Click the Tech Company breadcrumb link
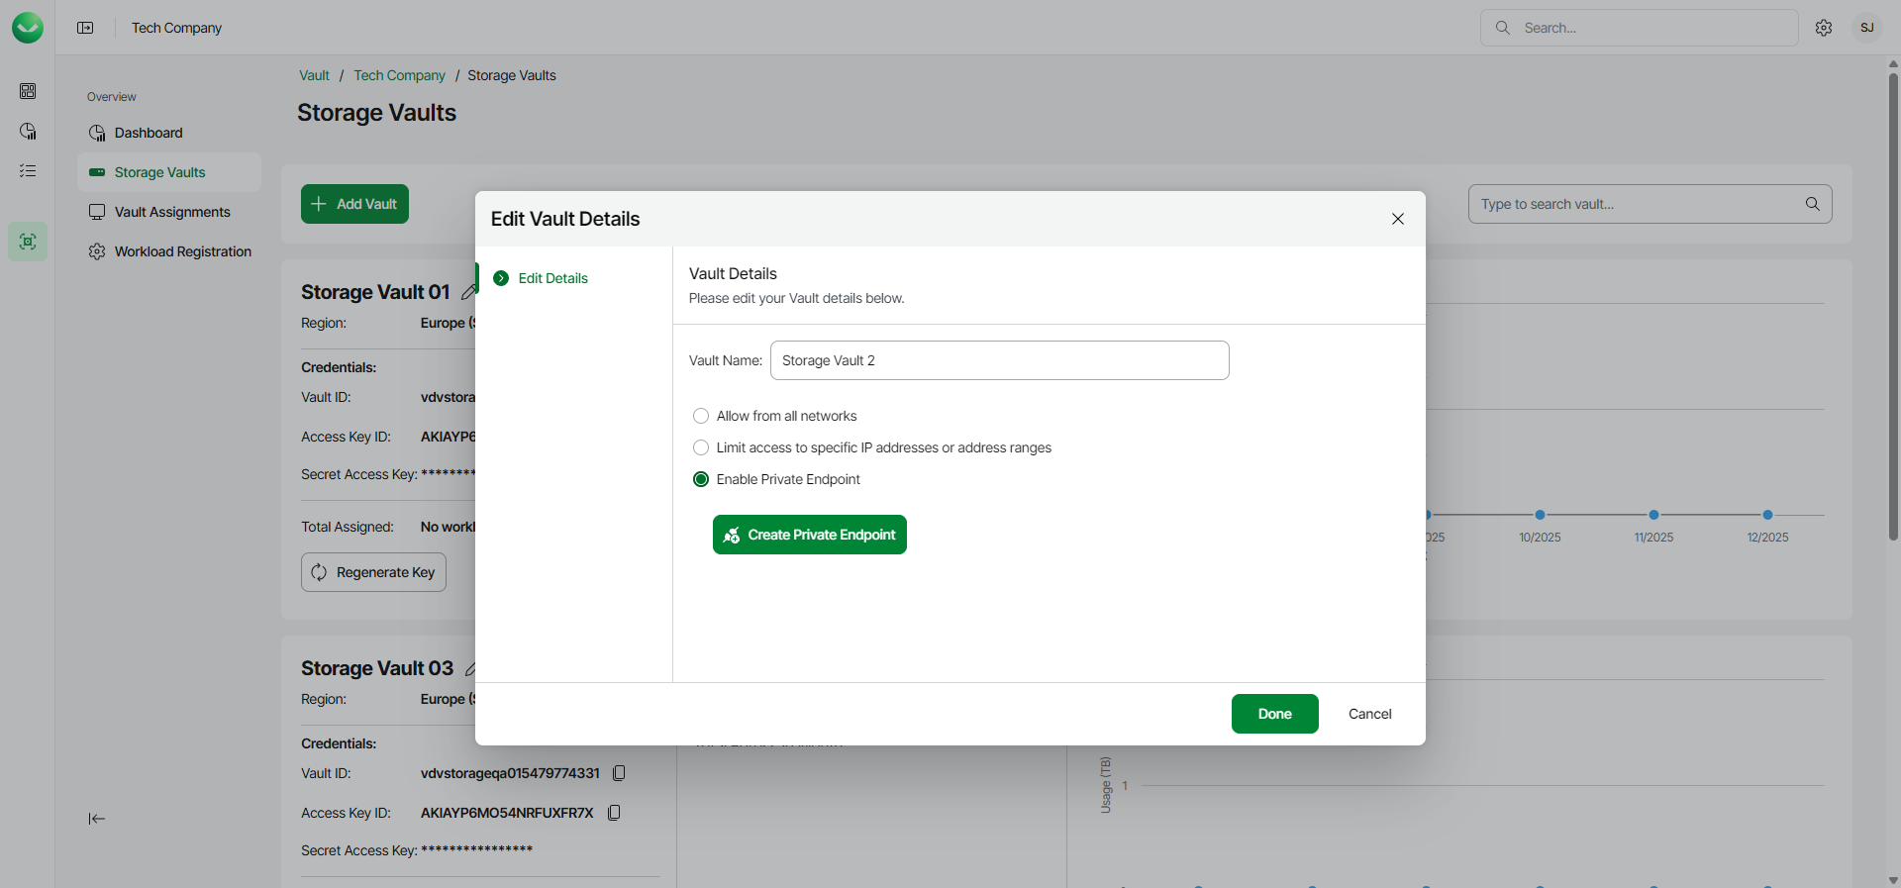 399,75
